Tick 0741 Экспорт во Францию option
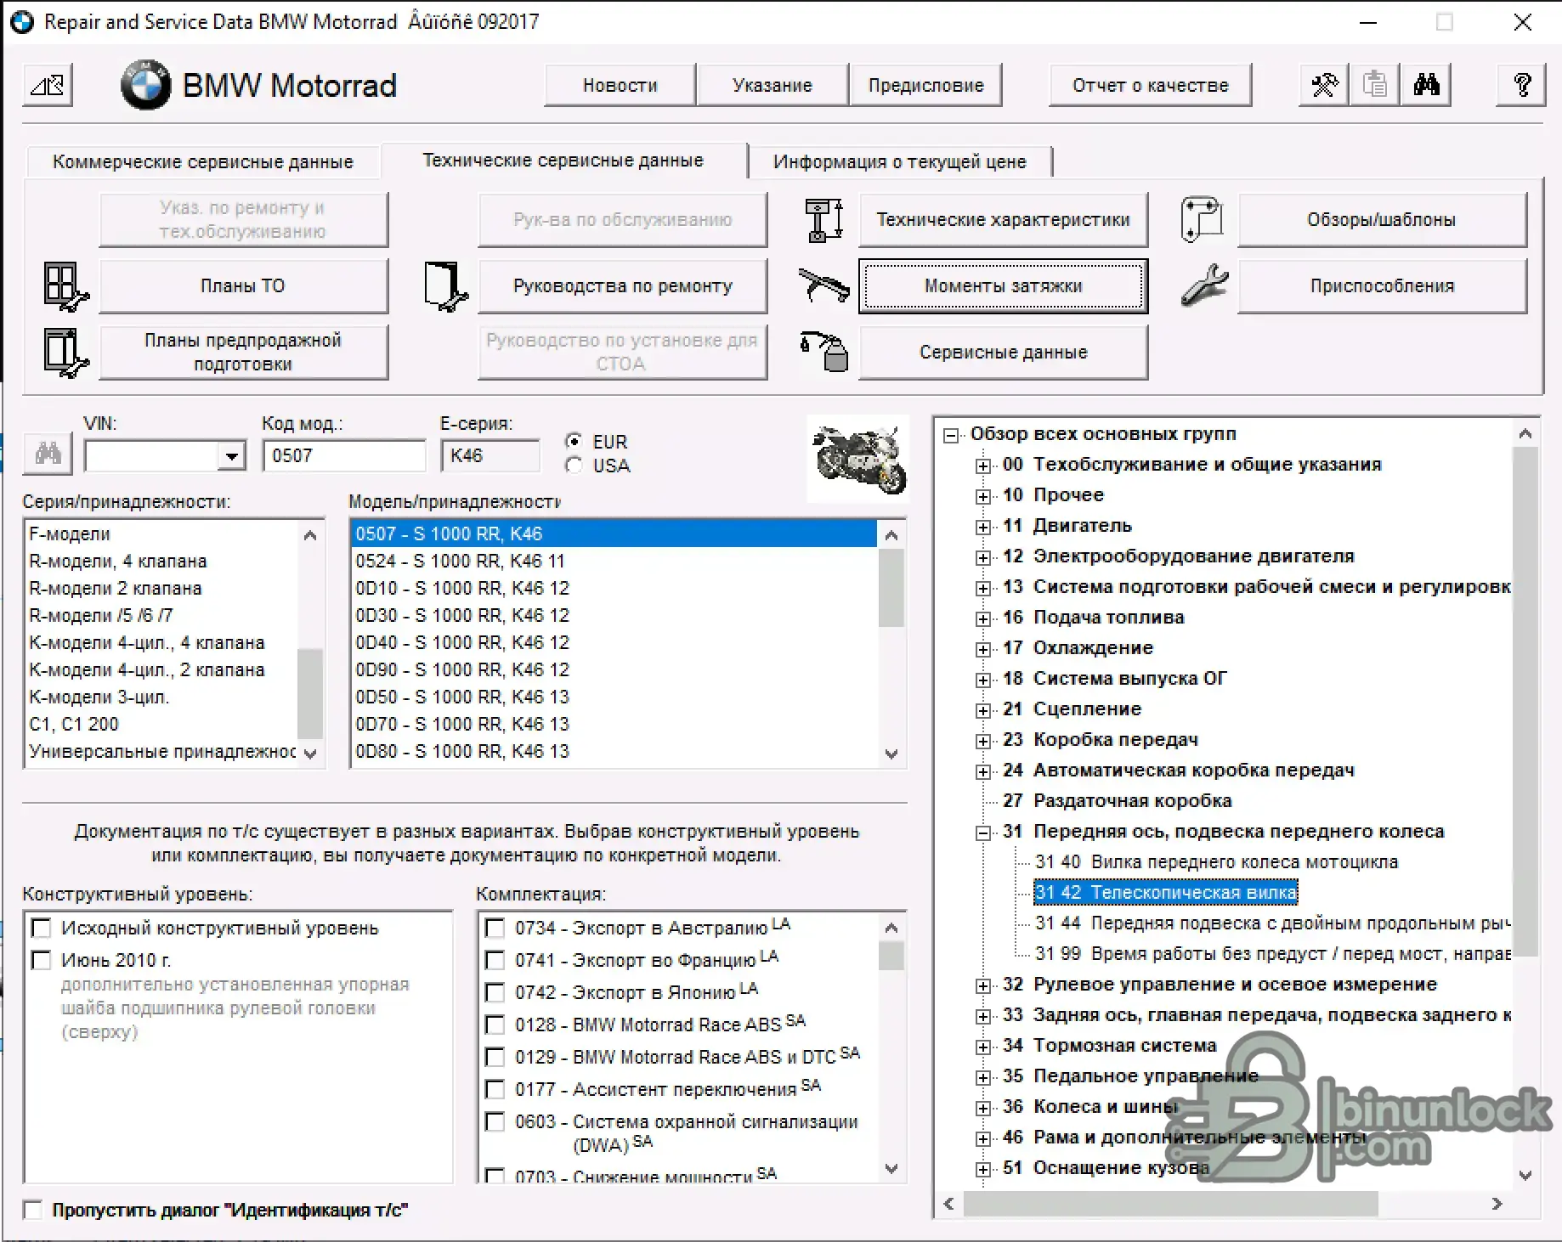Viewport: 1562px width, 1242px height. 495,960
